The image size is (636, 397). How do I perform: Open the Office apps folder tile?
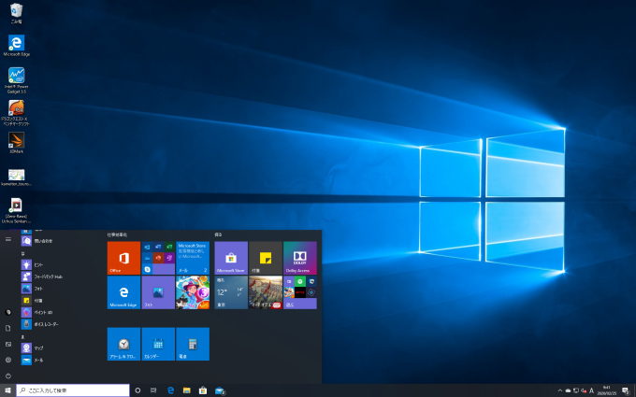point(158,258)
